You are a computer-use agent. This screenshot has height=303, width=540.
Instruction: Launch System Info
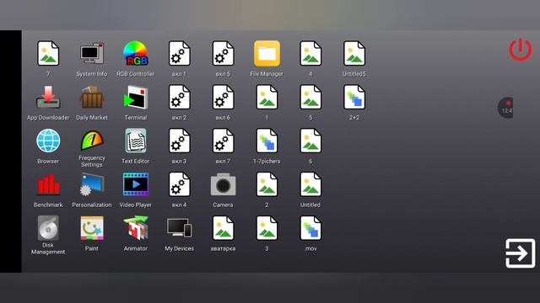[x=92, y=54]
